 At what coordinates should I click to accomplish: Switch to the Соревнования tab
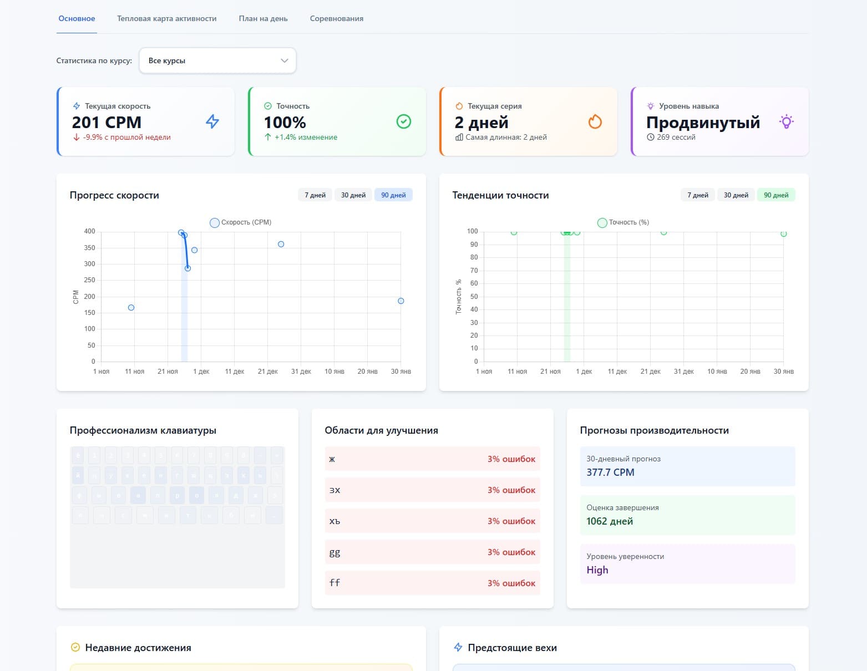[x=336, y=18]
